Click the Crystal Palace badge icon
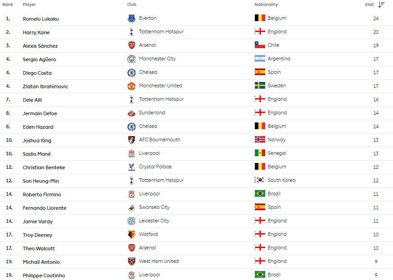 [131, 167]
